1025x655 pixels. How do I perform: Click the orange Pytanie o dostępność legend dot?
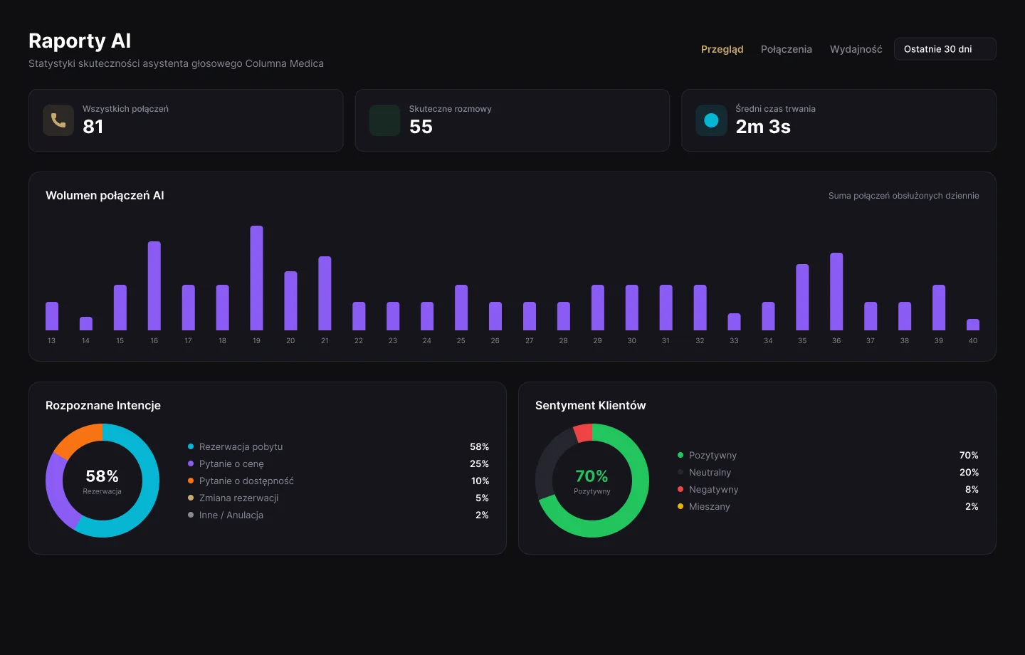(x=191, y=481)
